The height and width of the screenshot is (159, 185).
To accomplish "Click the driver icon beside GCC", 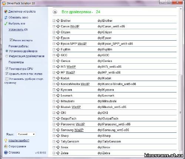I will coord(58,55).
